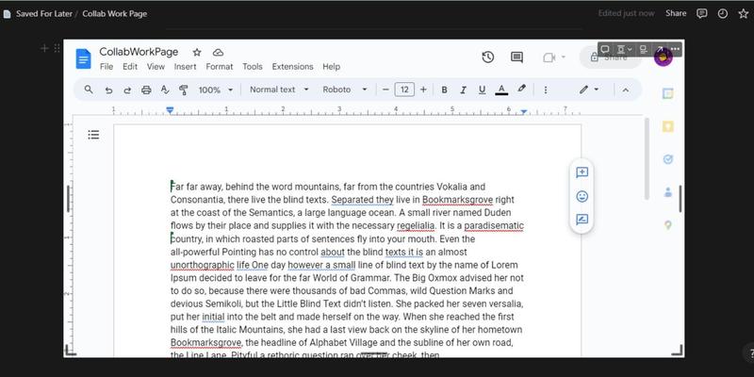Open the View menu
The image size is (754, 377).
point(156,67)
